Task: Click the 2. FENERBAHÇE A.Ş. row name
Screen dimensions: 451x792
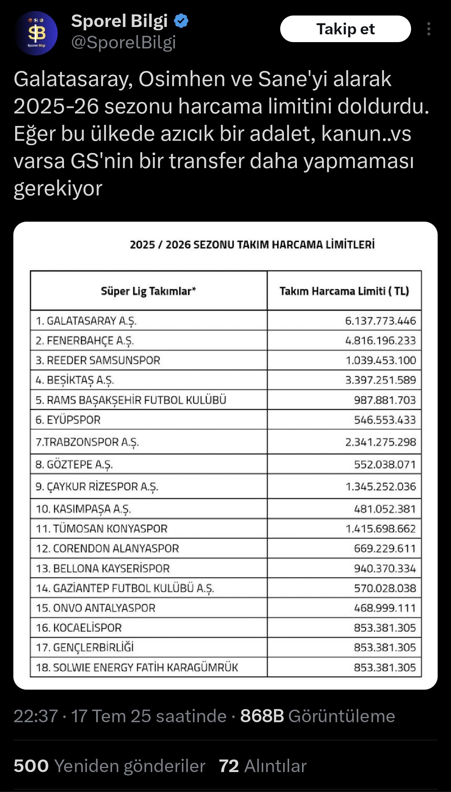Action: (85, 341)
